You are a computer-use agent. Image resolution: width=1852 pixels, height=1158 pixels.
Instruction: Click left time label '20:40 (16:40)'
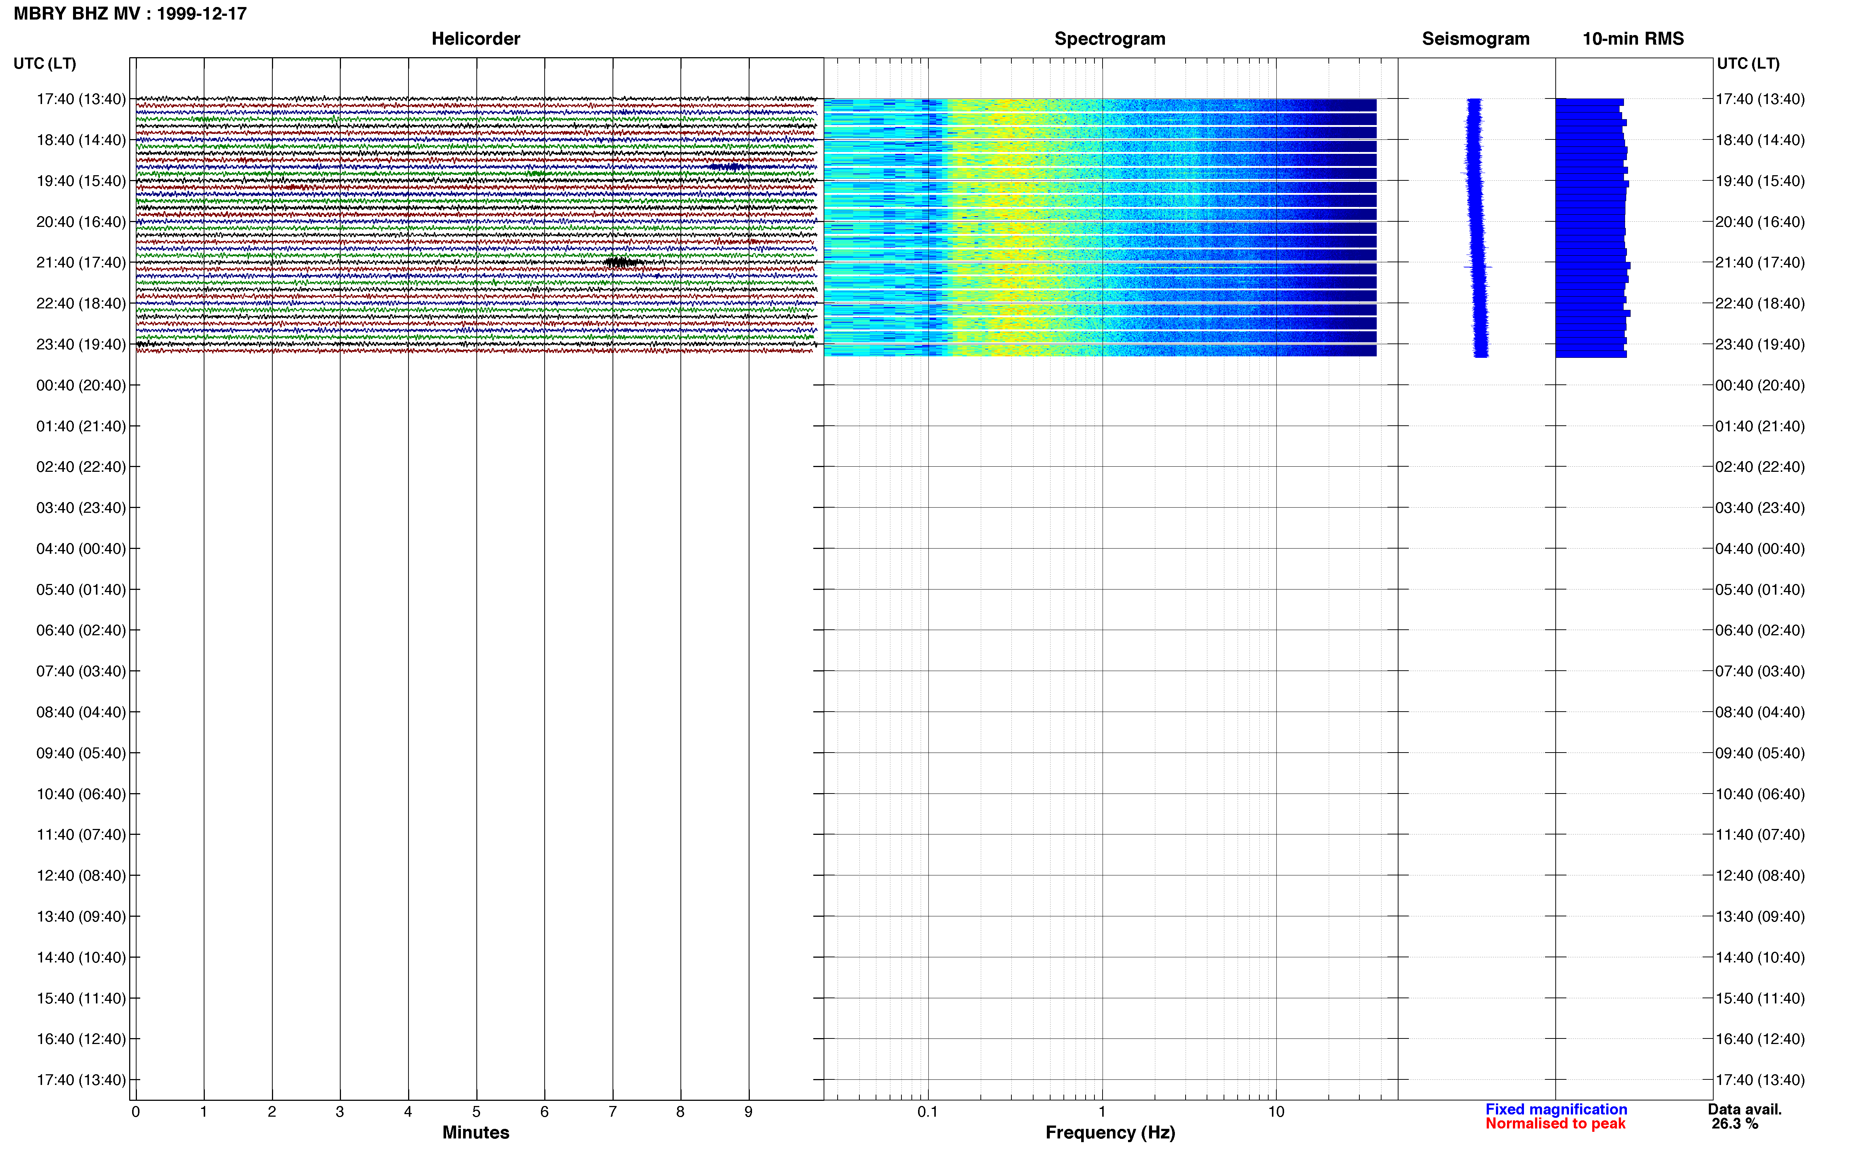click(x=81, y=222)
